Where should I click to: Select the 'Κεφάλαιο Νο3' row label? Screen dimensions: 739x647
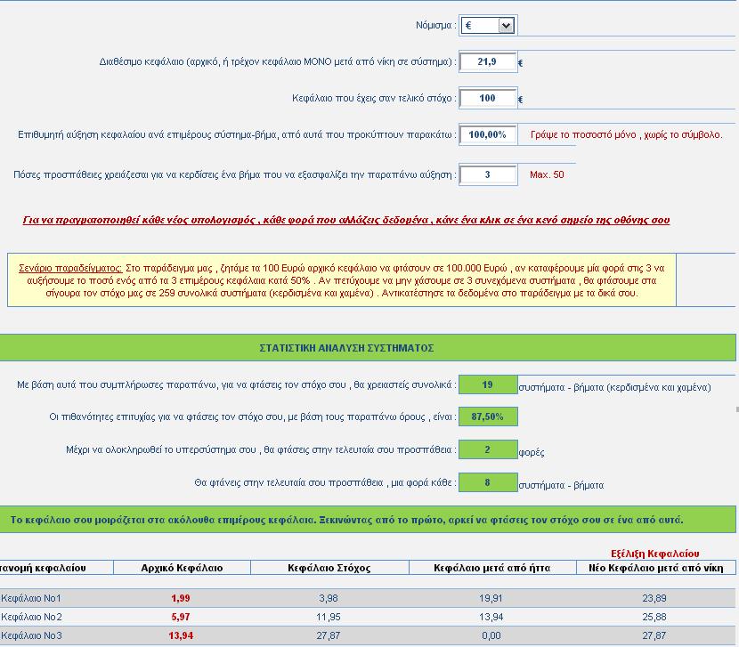coord(31,635)
